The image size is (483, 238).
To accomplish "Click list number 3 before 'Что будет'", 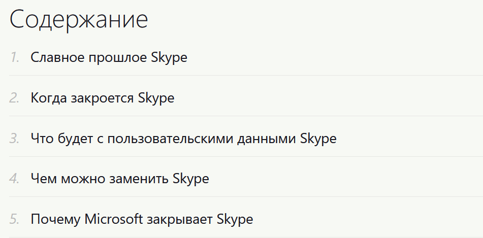I will click(15, 139).
